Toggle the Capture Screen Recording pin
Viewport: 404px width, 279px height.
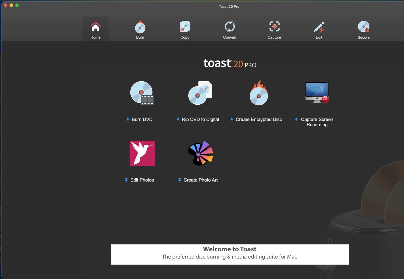click(296, 119)
